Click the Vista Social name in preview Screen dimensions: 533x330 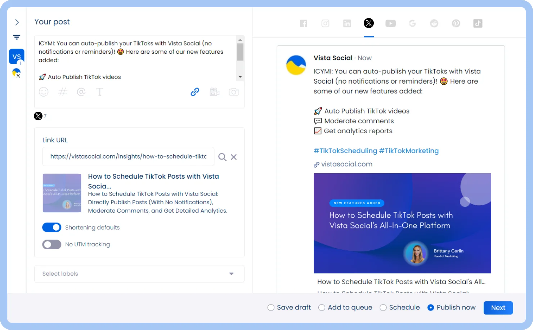[x=333, y=58]
